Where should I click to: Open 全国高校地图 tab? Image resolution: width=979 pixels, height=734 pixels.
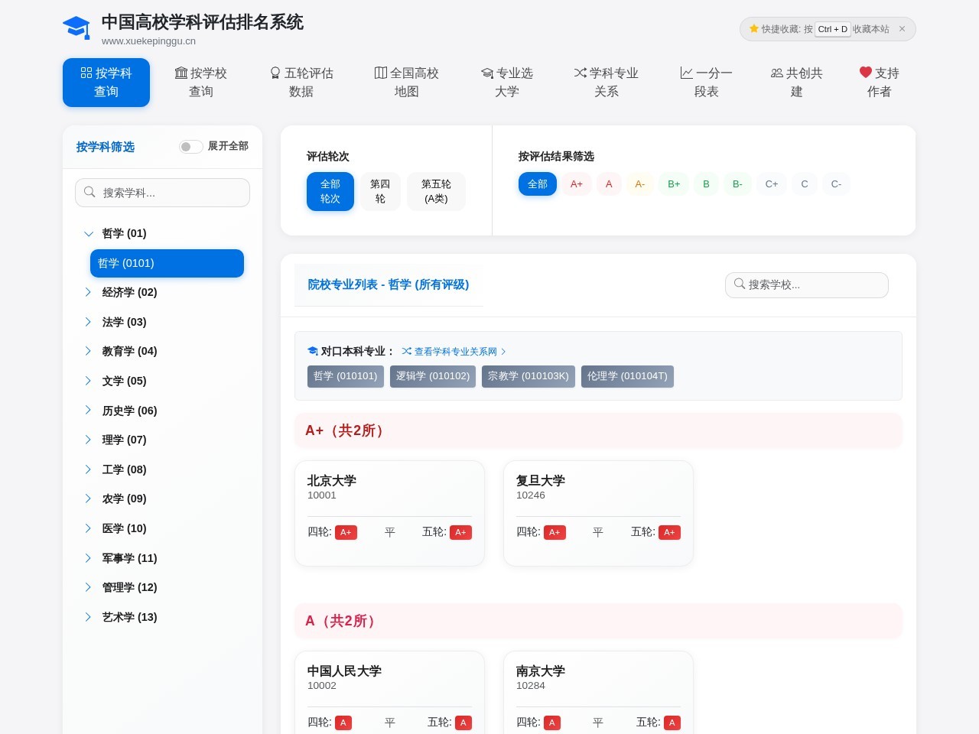point(407,83)
